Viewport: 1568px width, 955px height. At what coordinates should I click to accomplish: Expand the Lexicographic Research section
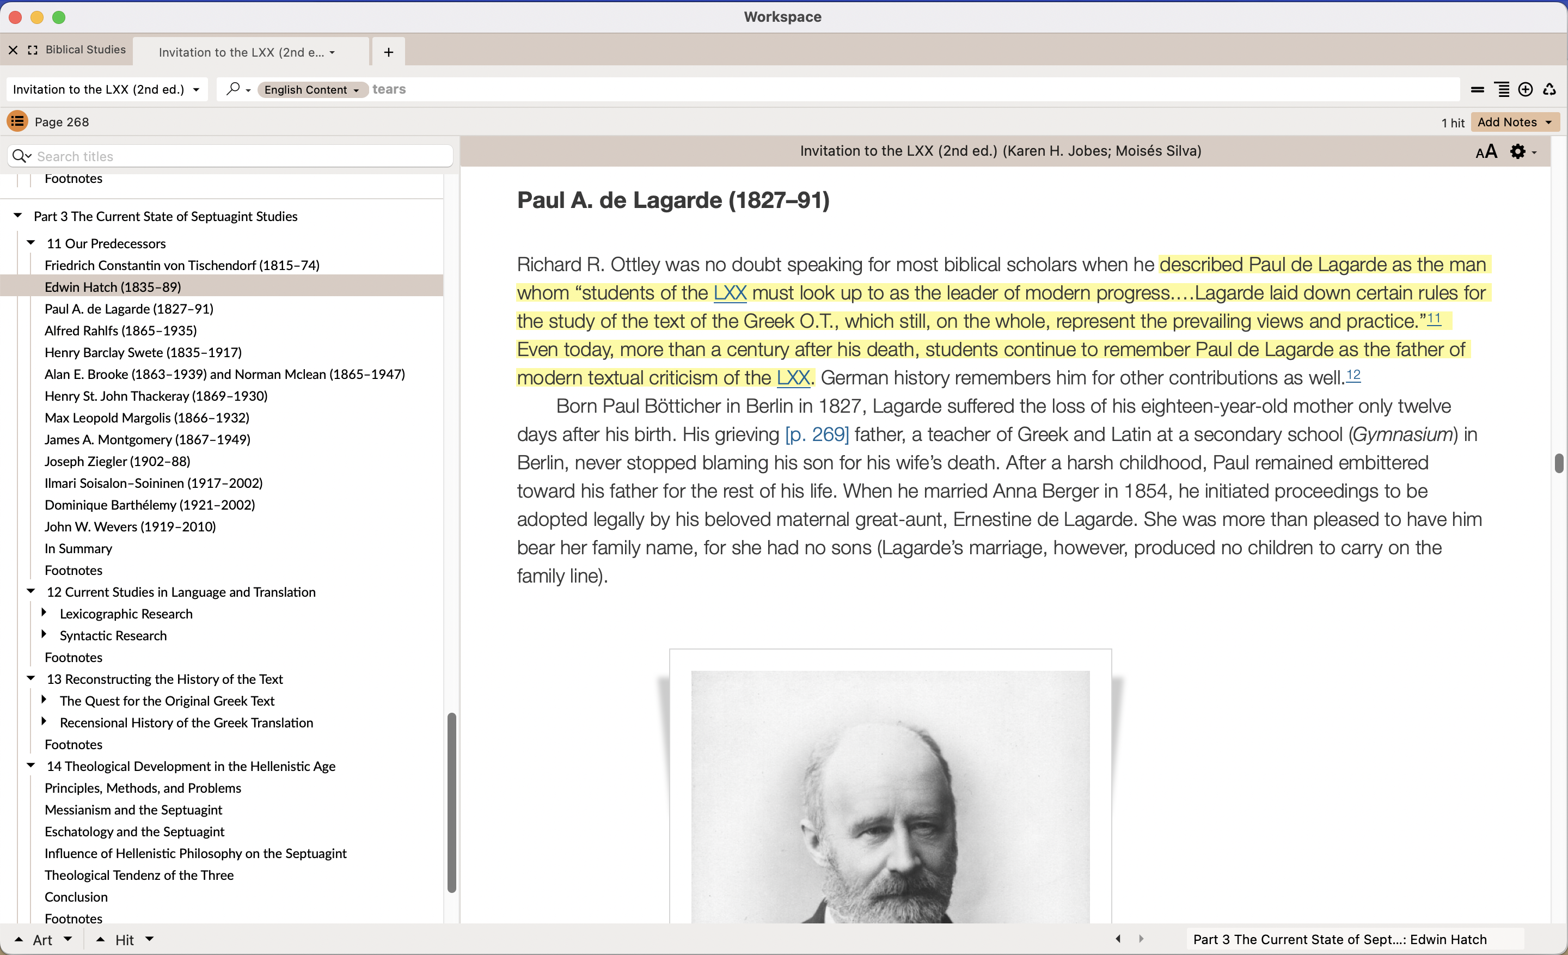tap(44, 613)
